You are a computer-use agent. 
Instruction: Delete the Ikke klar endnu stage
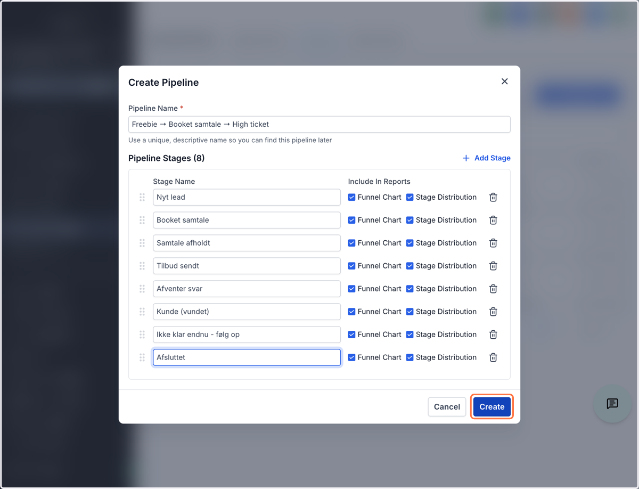tap(493, 335)
